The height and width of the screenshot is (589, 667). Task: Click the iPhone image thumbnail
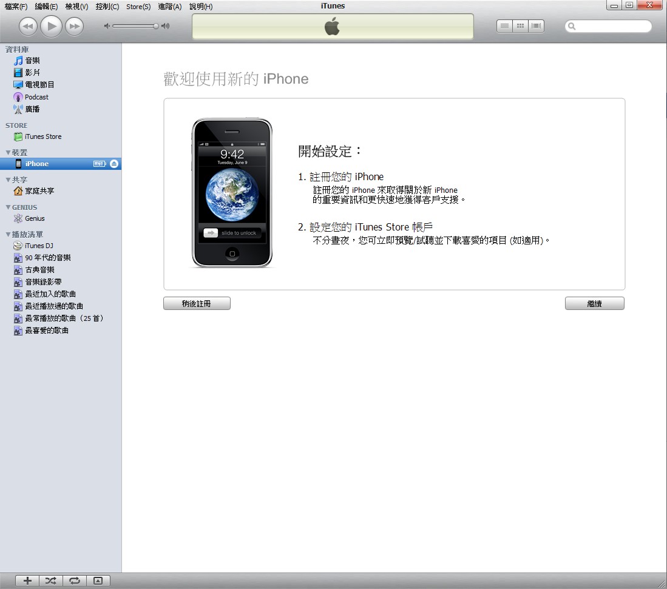[x=232, y=193]
